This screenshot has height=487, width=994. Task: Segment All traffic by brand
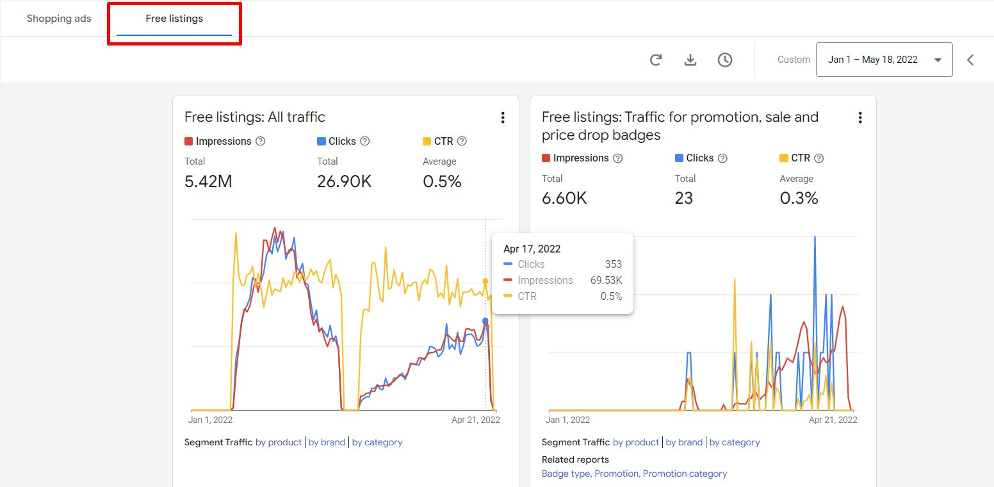[x=327, y=442]
